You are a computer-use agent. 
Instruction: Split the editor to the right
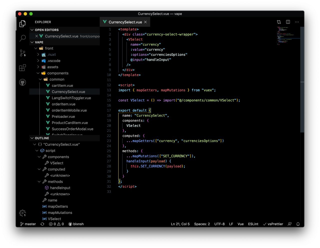[288, 22]
